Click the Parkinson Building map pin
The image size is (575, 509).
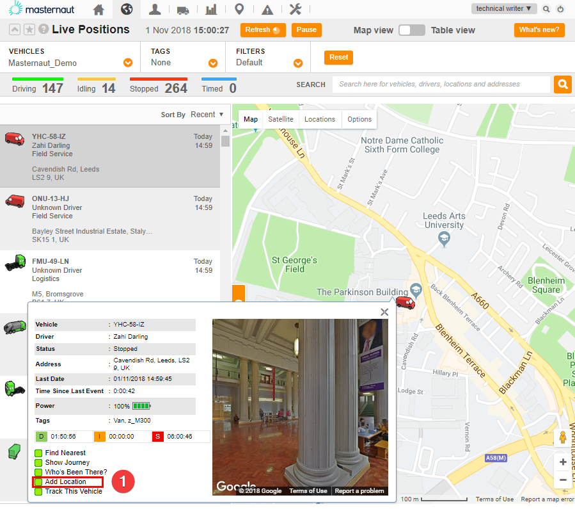click(x=416, y=290)
